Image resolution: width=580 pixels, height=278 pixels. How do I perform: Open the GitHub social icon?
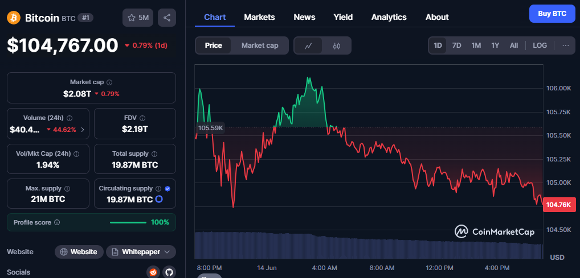tap(169, 272)
